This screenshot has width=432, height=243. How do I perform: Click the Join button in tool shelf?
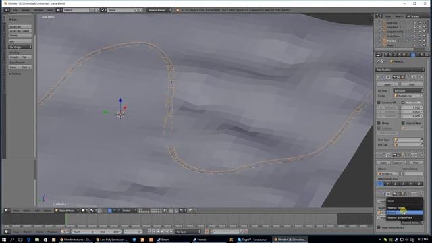click(20, 41)
